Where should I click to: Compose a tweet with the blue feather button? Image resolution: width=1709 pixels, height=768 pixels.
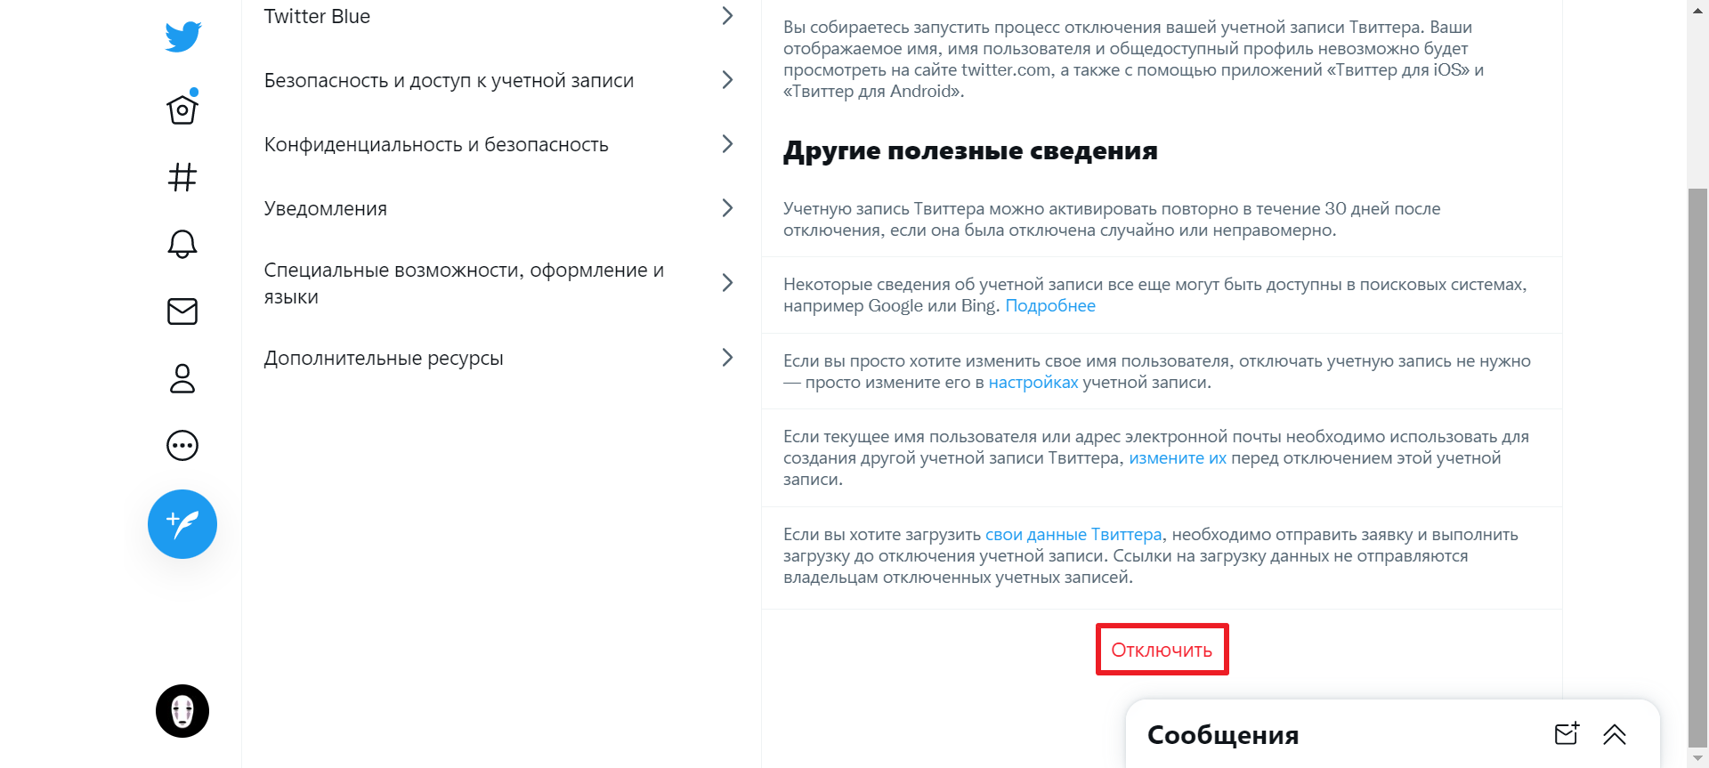182,524
